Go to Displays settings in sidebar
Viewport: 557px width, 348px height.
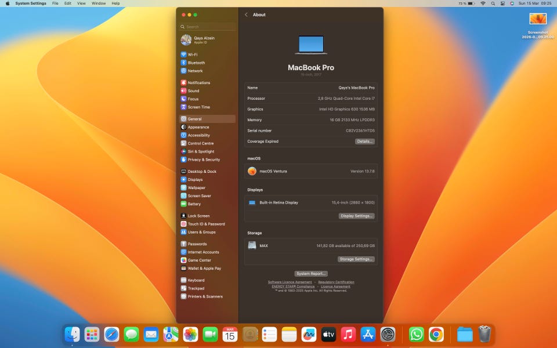pyautogui.click(x=195, y=180)
